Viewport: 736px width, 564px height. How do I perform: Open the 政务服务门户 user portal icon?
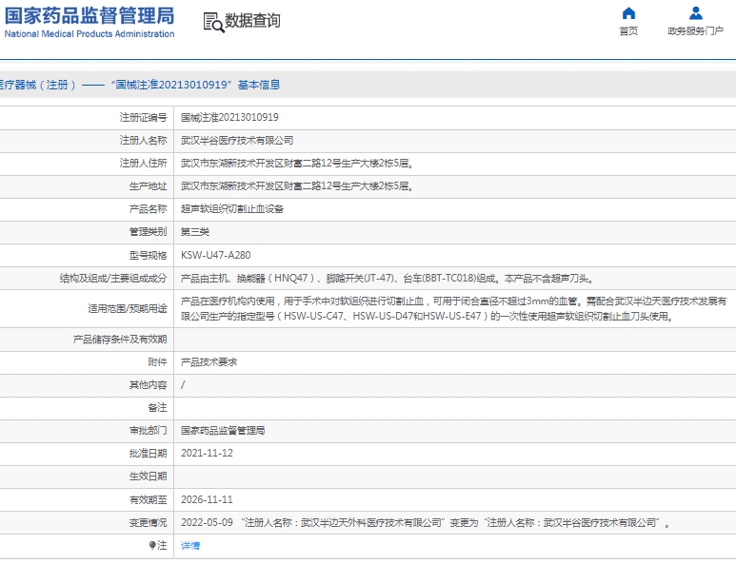696,12
